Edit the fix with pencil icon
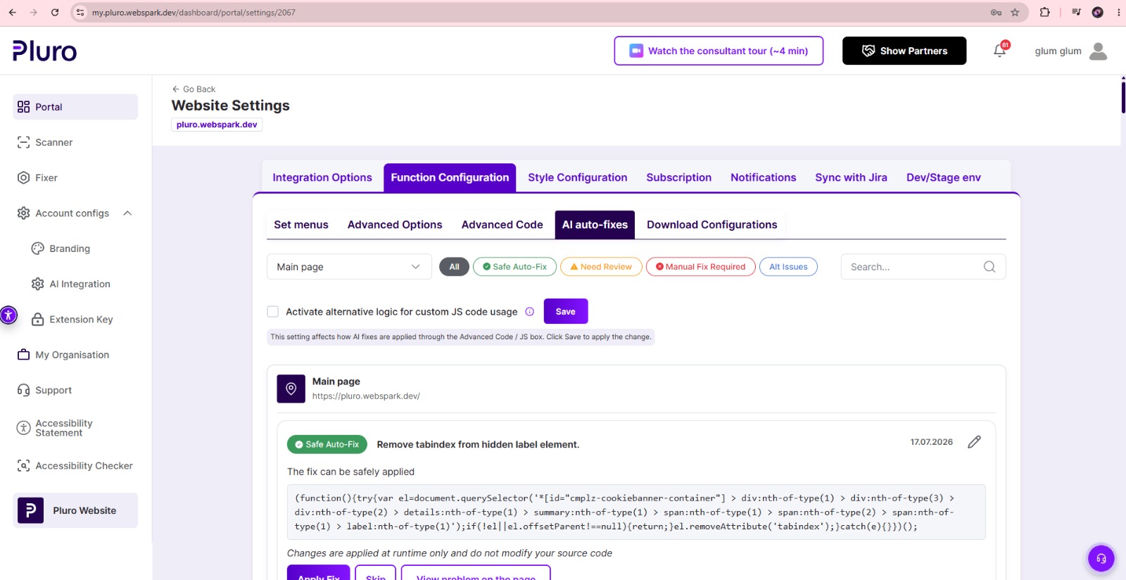1126x580 pixels. click(974, 442)
